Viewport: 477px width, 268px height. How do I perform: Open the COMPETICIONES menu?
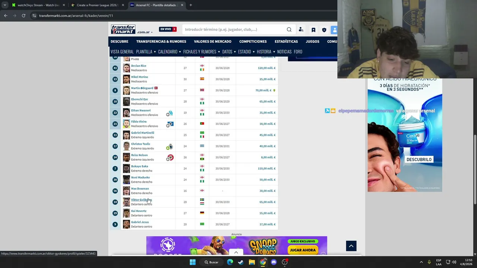point(253,41)
